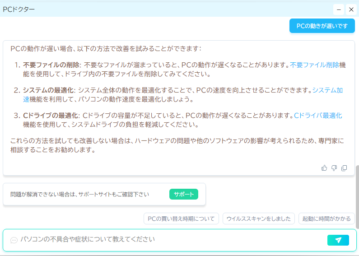Copy the response with the copy icon
Image resolution: width=359 pixels, height=256 pixels.
(344, 168)
